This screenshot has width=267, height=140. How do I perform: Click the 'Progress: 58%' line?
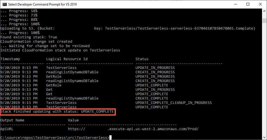point(19,11)
